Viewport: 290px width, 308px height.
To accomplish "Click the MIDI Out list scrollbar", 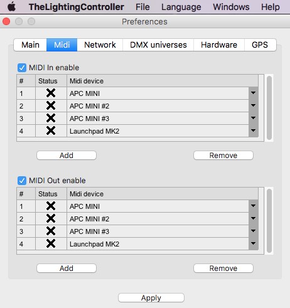I will (269, 221).
